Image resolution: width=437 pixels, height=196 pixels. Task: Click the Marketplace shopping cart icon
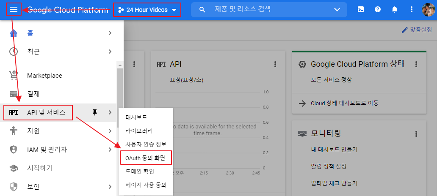[14, 75]
